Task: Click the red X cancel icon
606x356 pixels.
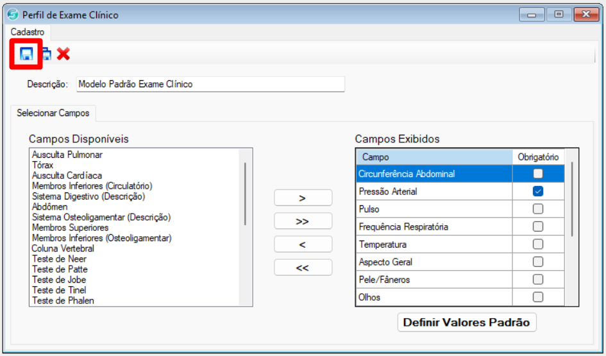Action: click(x=63, y=54)
